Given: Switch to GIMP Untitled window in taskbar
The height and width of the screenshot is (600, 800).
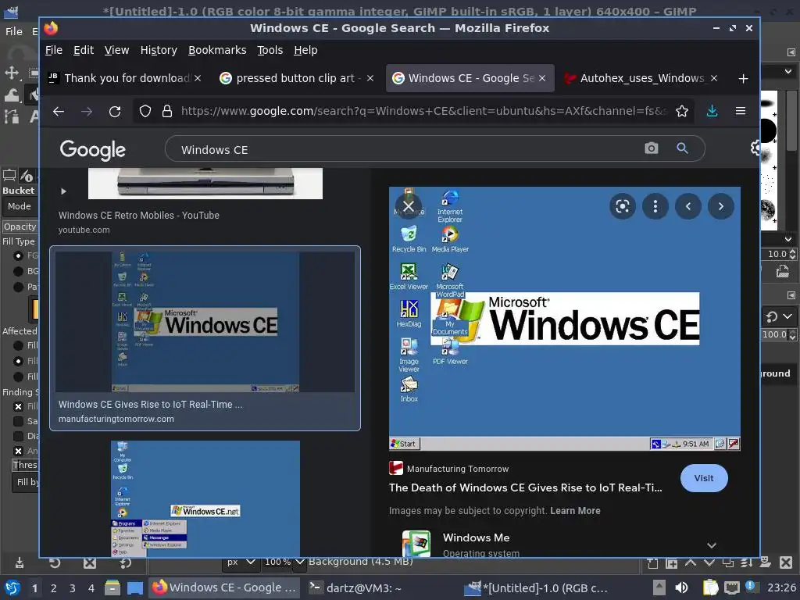Looking at the screenshot, I should [x=536, y=587].
